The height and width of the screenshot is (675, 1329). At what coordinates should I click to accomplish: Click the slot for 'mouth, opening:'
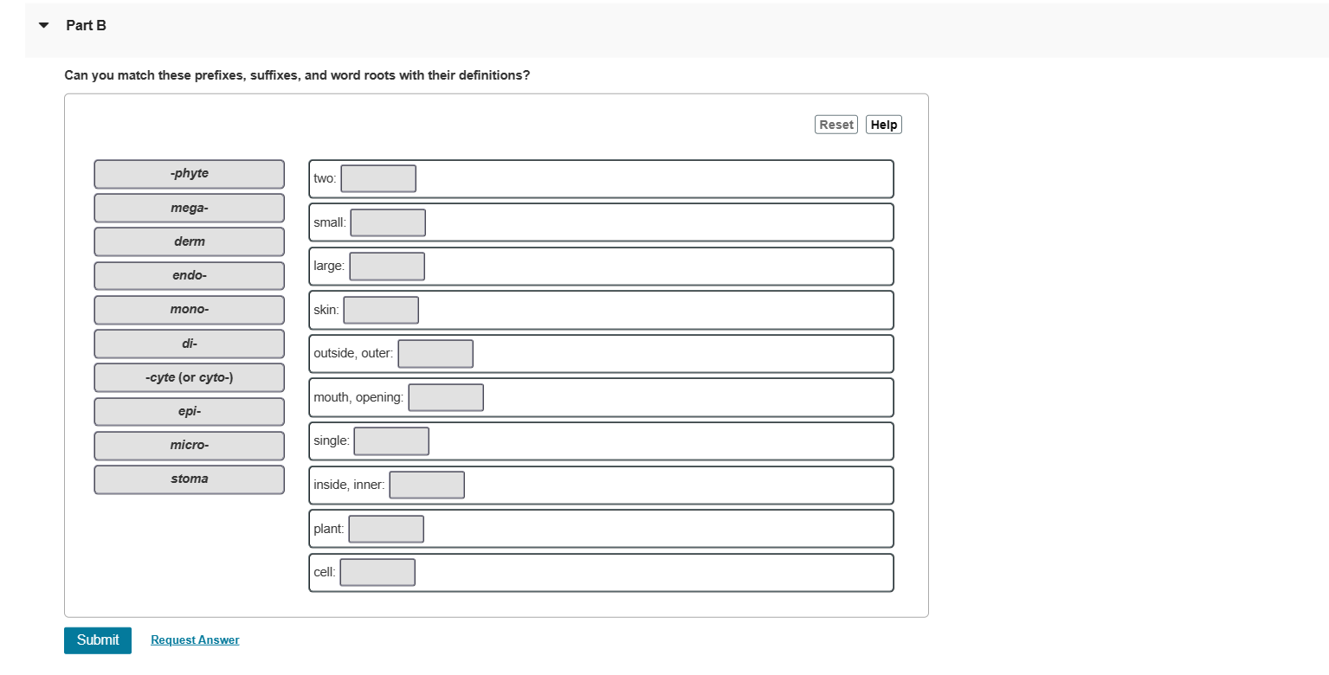point(446,397)
